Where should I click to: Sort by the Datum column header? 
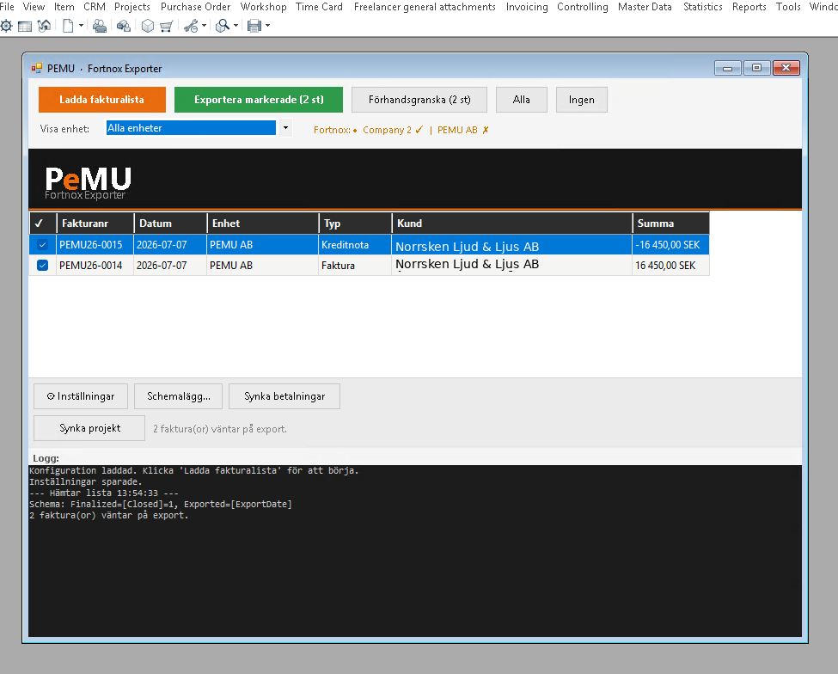[x=170, y=224]
